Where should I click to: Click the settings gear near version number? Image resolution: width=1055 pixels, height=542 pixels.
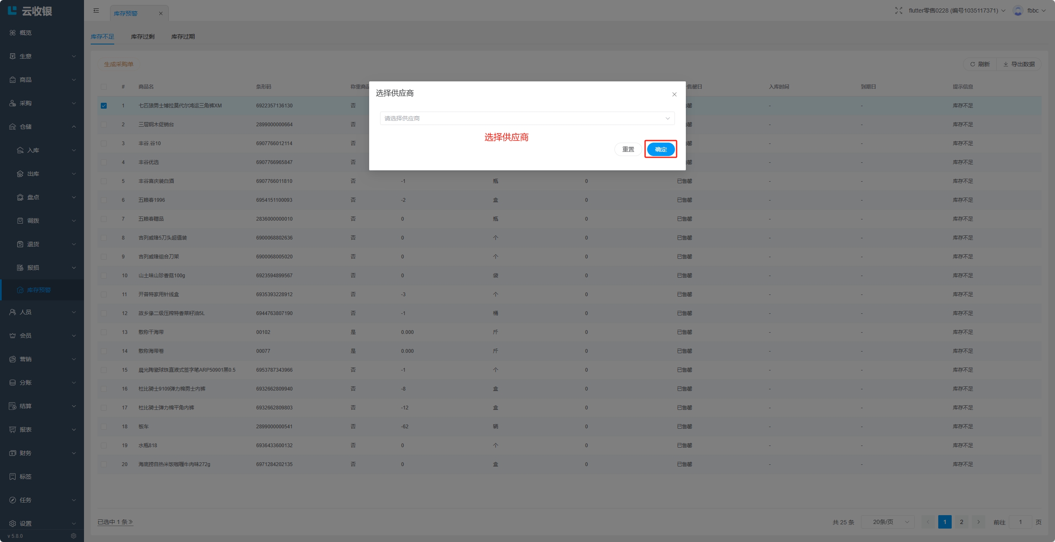point(73,536)
